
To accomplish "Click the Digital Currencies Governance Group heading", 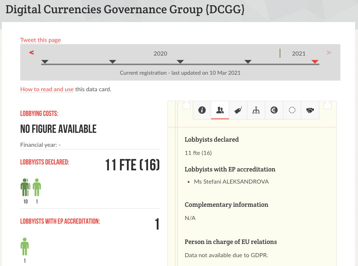I will [x=125, y=10].
